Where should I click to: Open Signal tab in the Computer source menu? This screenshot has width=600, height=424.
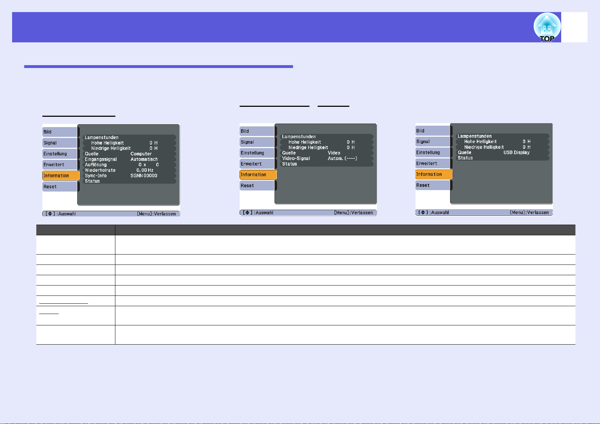(x=60, y=143)
